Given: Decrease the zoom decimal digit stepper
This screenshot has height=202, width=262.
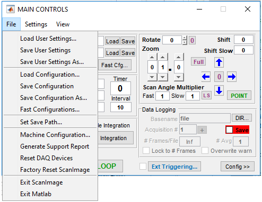Looking at the screenshot, I should [179, 77].
